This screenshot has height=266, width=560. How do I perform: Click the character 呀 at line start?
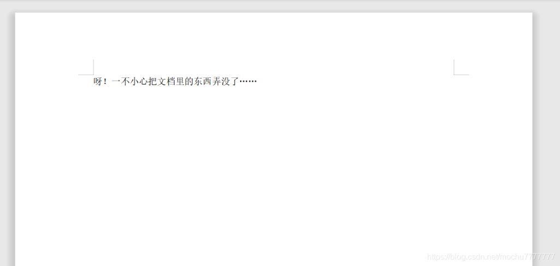98,82
